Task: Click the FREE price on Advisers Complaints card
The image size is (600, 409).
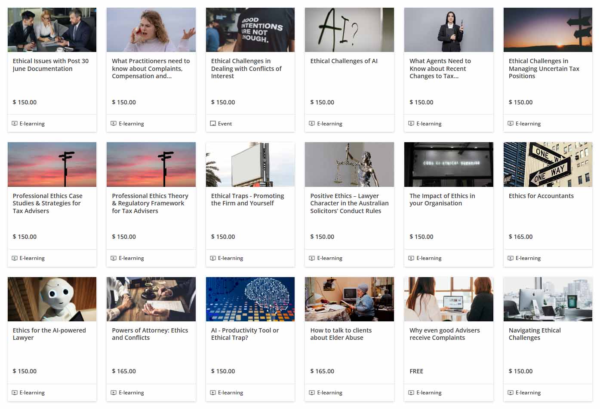Action: [x=416, y=371]
